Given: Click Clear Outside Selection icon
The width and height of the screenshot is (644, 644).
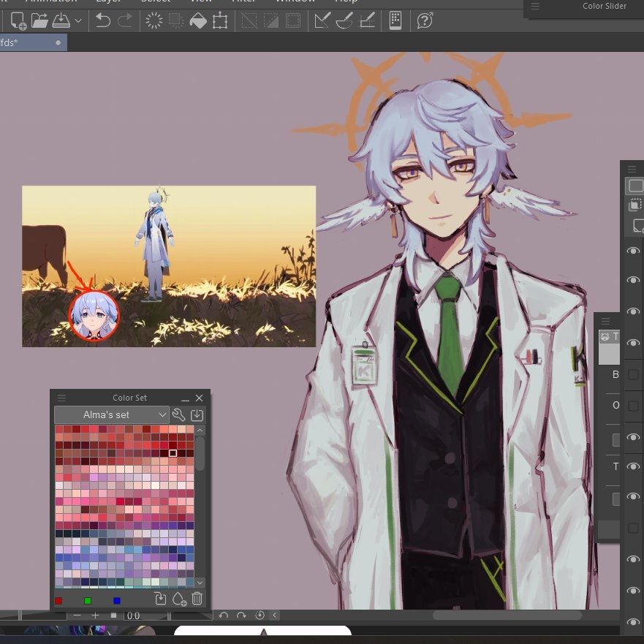Looking at the screenshot, I should [176, 20].
